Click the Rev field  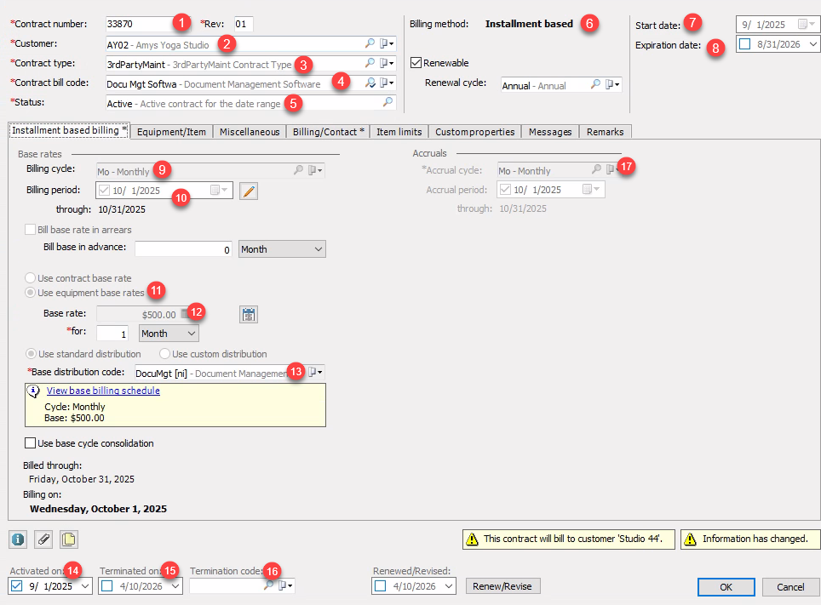244,24
